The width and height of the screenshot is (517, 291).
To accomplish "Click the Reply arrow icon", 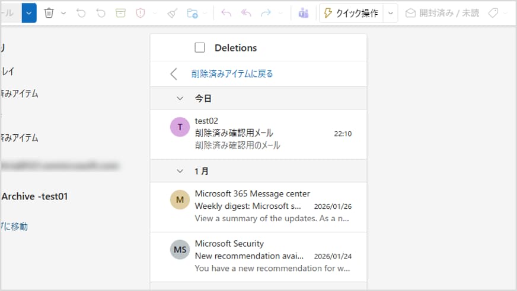I will click(226, 13).
